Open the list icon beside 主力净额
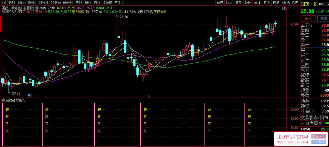This screenshot has height=147, width=329. [x=320, y=123]
